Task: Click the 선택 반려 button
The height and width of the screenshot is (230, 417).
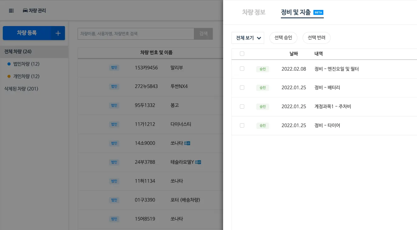Action: [316, 38]
